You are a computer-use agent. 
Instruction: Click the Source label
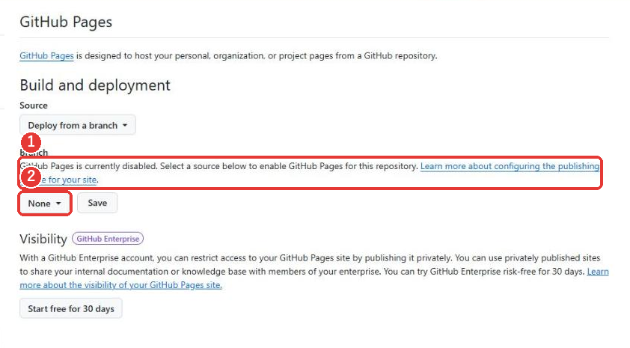tap(34, 106)
